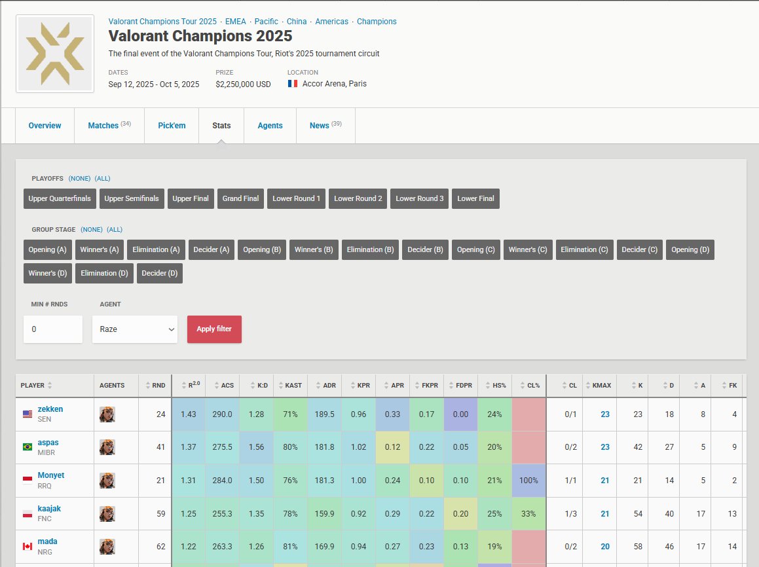Toggle the Lower Round 1 filter
759x567 pixels.
coord(296,198)
